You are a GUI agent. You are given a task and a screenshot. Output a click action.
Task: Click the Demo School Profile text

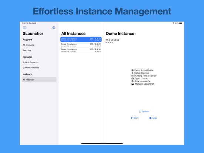tap(144, 70)
